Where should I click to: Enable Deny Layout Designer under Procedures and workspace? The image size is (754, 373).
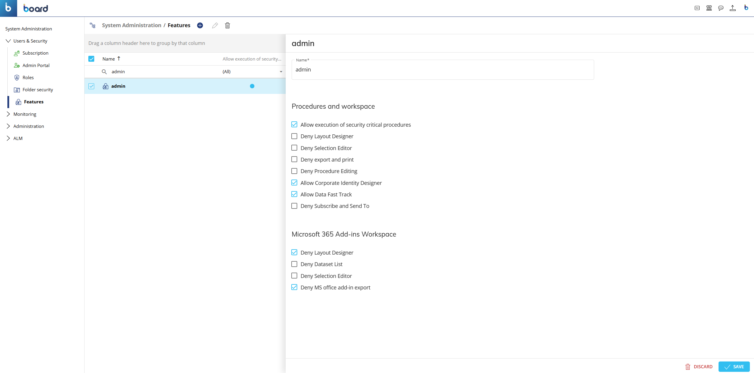[x=294, y=136]
